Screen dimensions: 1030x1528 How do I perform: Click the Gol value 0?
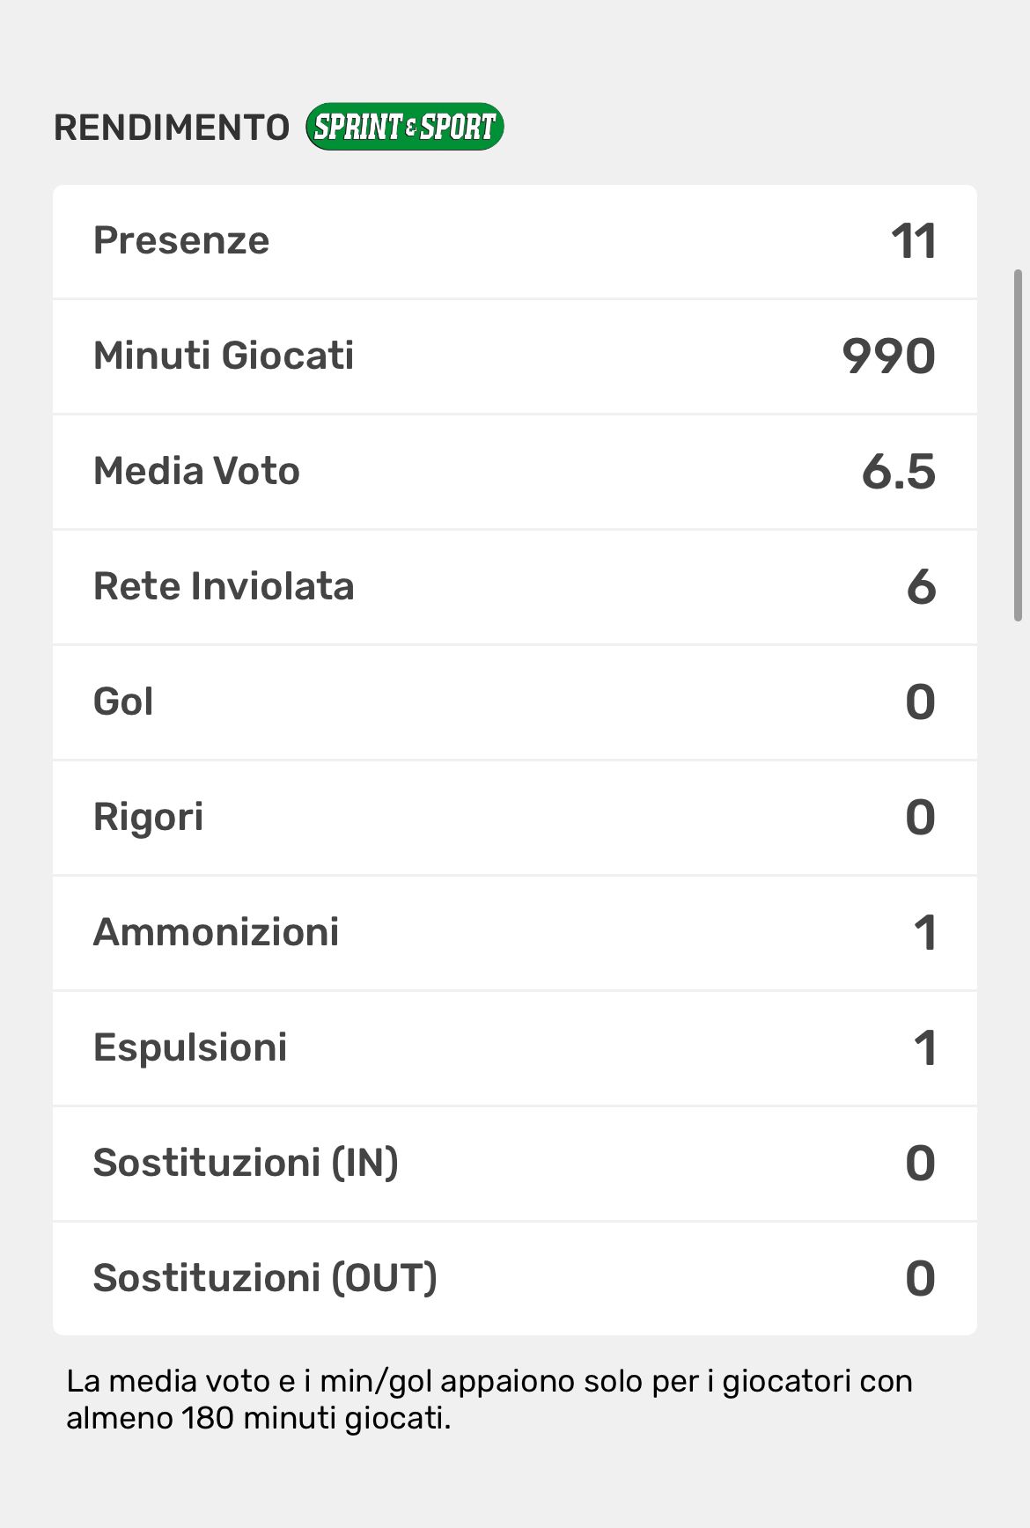click(x=920, y=702)
